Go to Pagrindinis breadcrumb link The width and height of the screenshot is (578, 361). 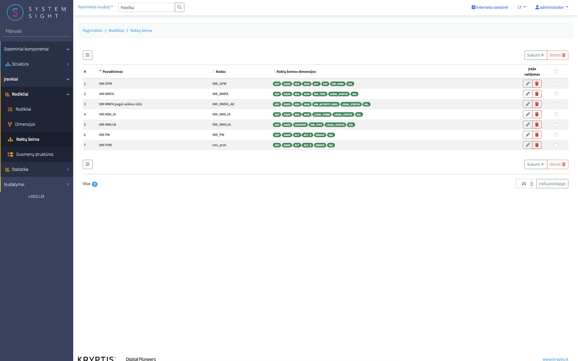92,30
